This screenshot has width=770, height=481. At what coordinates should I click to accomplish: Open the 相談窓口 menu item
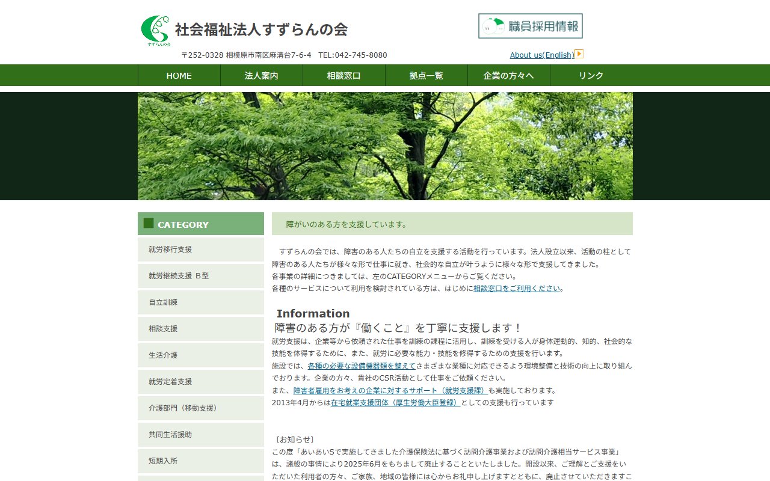pyautogui.click(x=344, y=75)
